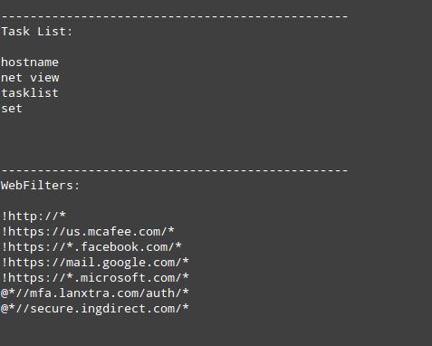432x346 pixels.
Task: Click the mfa.lanxtra.com/auth filter line
Action: [95, 293]
